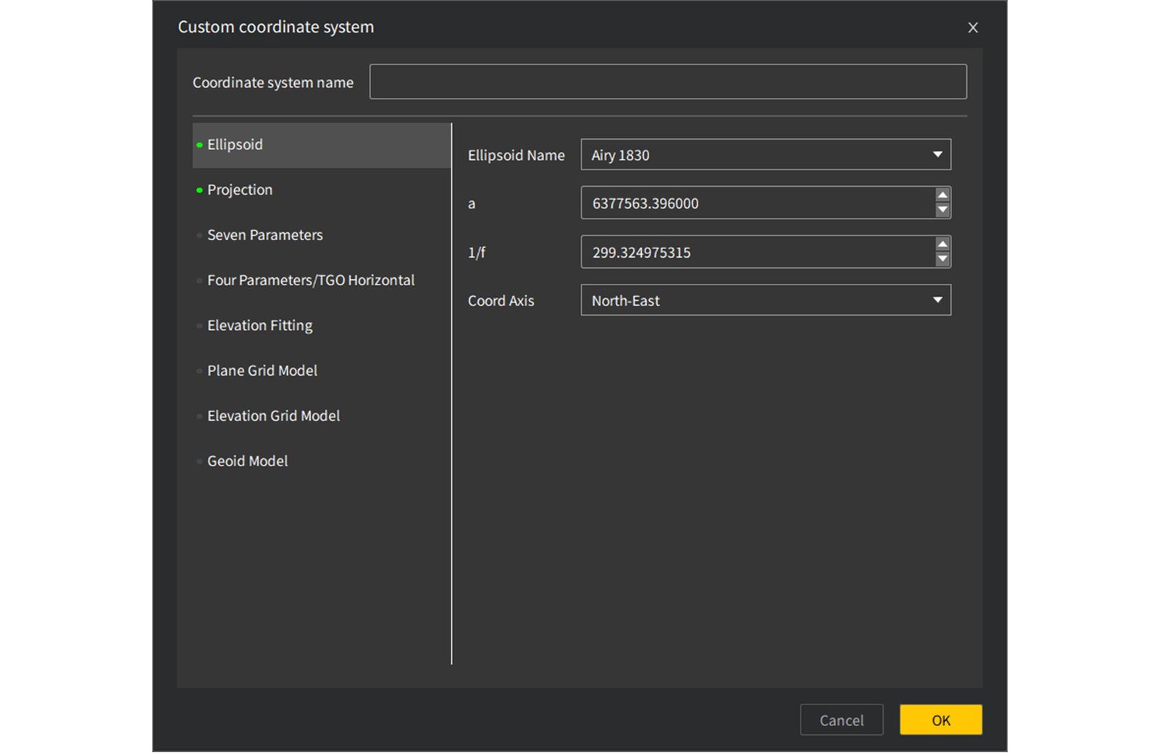Click into the 1/f value field

[757, 252]
